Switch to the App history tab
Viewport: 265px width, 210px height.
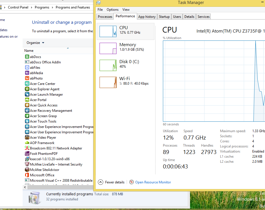(147, 17)
